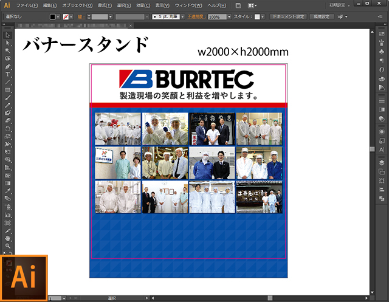Open the arrange documents dropdown

point(252,5)
